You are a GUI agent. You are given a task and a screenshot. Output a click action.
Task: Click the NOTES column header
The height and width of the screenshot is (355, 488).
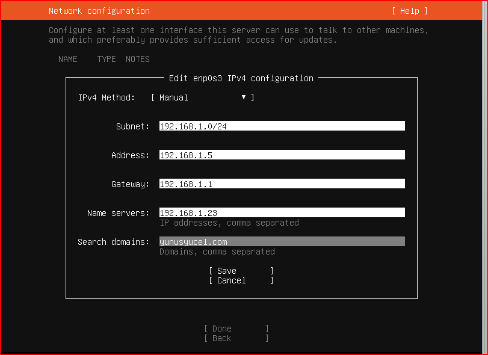138,59
